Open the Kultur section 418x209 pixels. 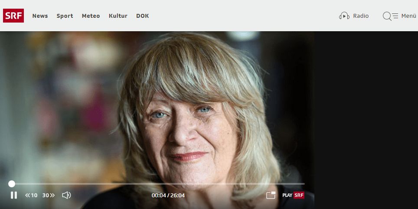click(118, 16)
